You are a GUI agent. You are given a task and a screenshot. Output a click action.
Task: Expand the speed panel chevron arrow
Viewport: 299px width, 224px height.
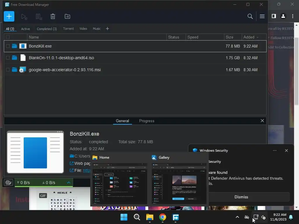pyautogui.click(x=69, y=183)
